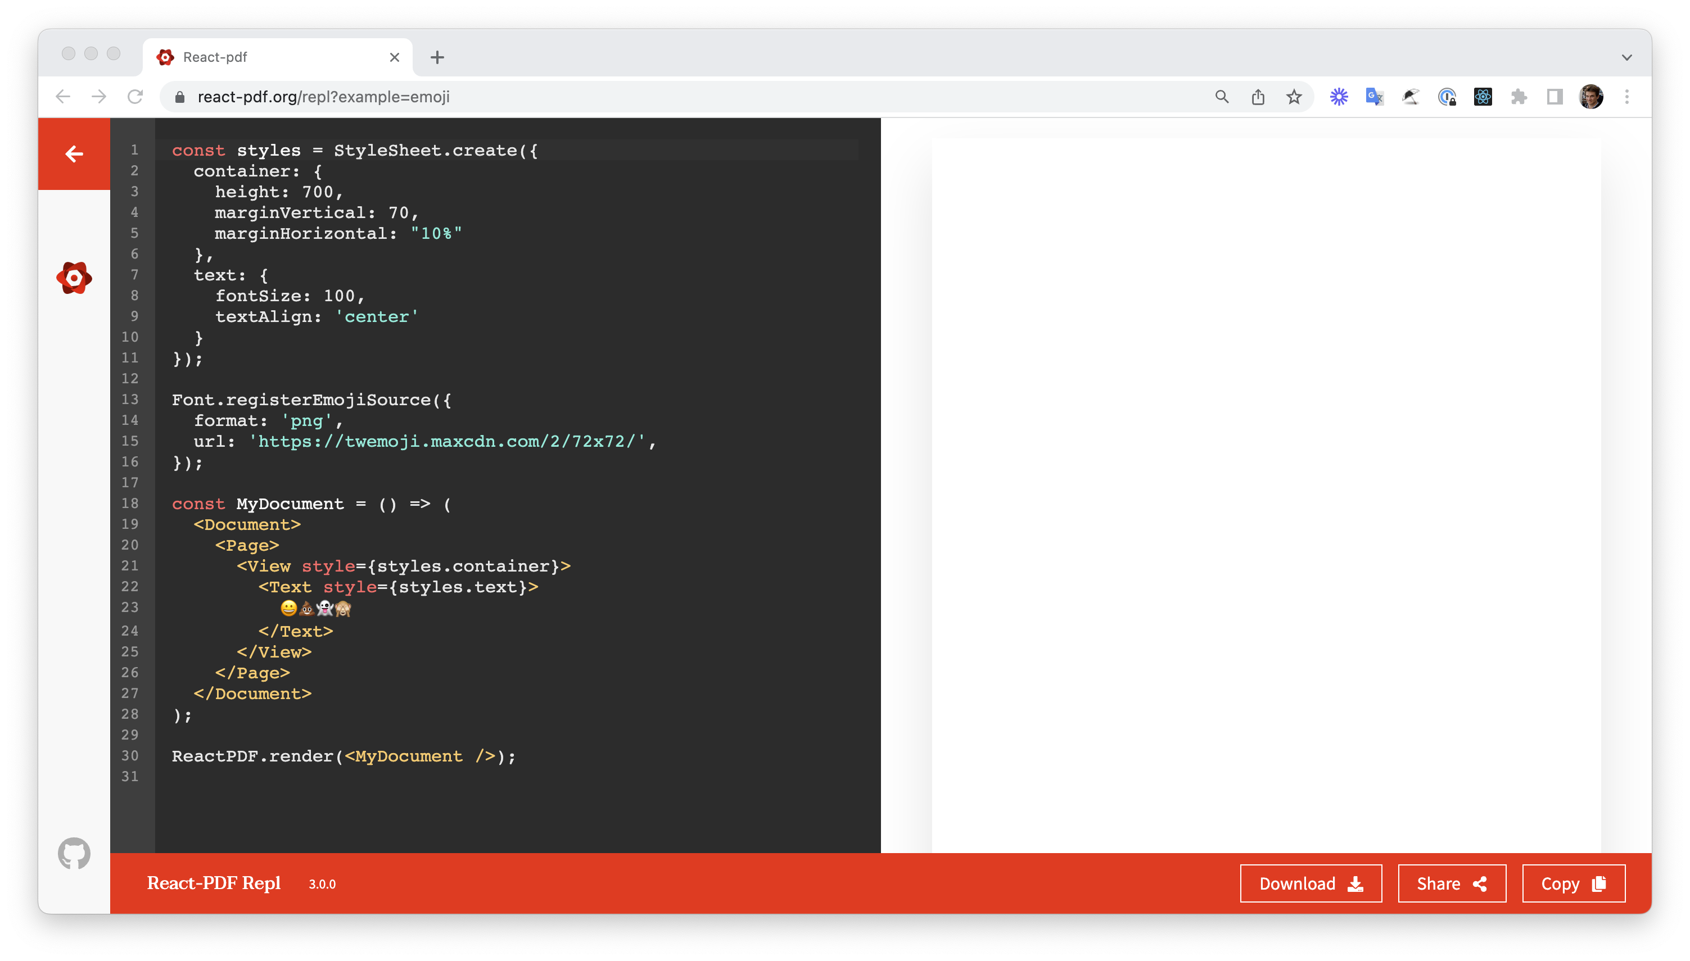
Task: Open the 1Password extension
Action: [1446, 96]
